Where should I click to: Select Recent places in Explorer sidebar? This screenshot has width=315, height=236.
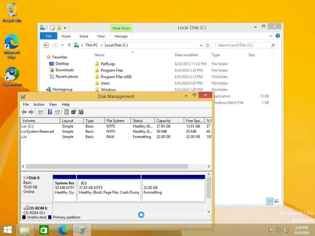coord(66,77)
